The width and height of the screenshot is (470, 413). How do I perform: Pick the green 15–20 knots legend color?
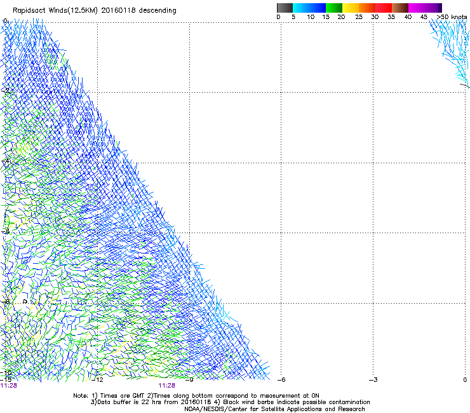click(334, 8)
